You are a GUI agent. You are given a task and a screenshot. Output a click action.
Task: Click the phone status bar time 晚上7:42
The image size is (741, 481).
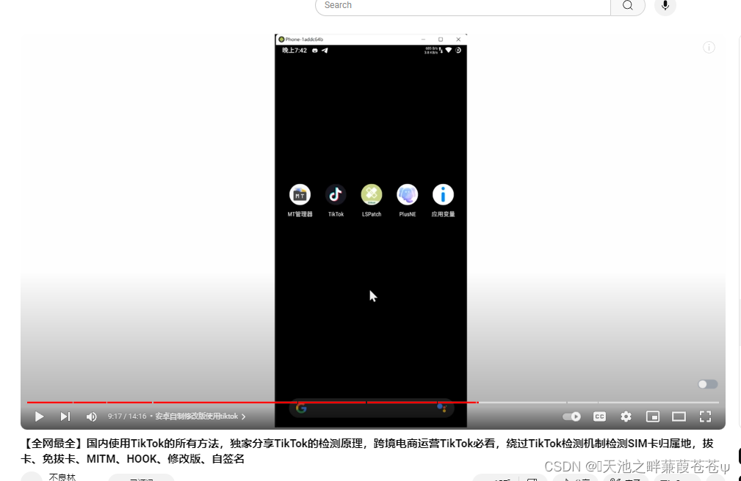pyautogui.click(x=294, y=51)
